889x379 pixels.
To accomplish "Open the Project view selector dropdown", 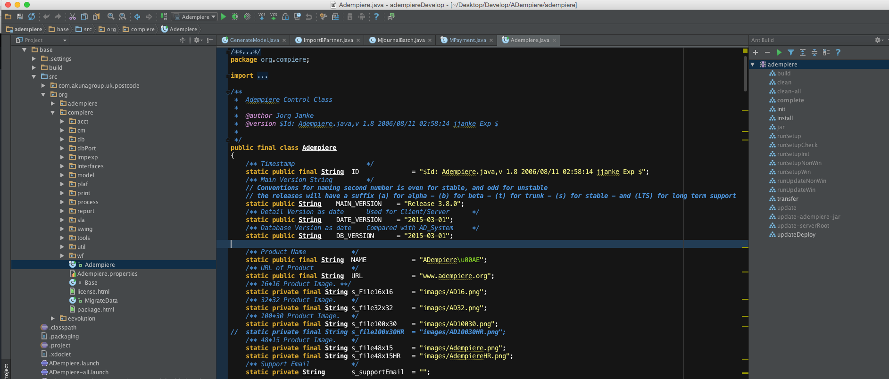I will click(42, 40).
